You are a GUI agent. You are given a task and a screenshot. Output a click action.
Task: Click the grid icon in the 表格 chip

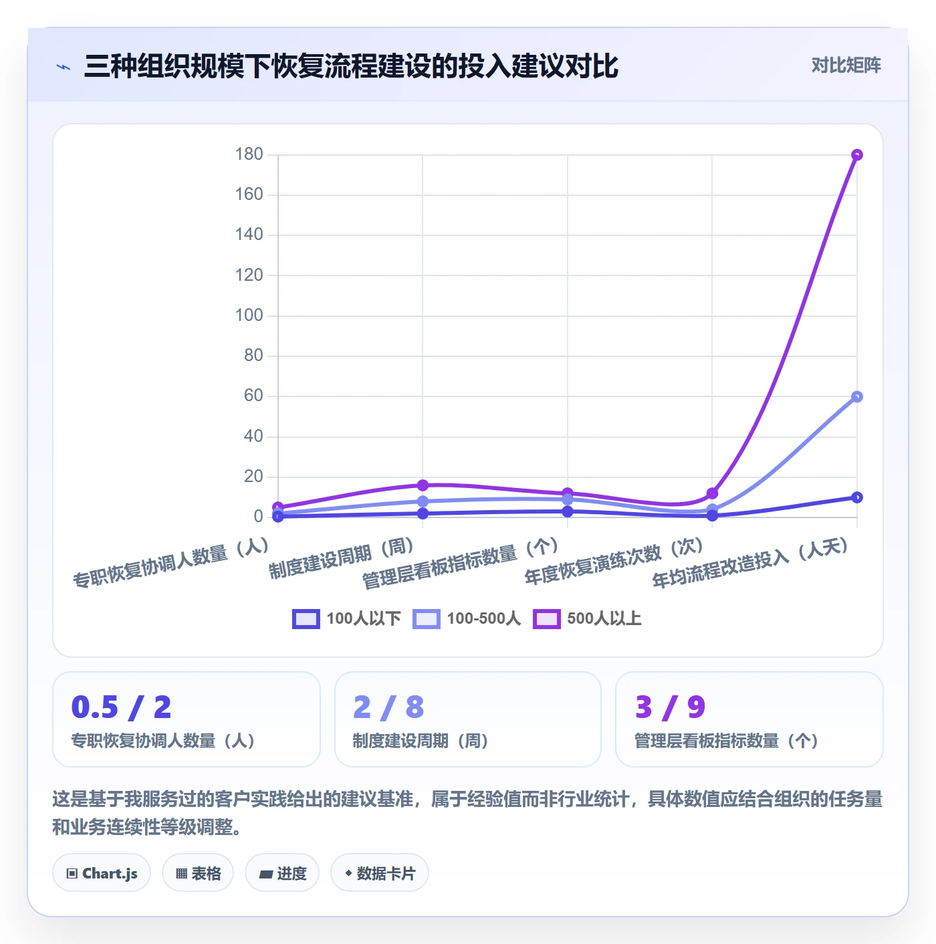point(181,873)
